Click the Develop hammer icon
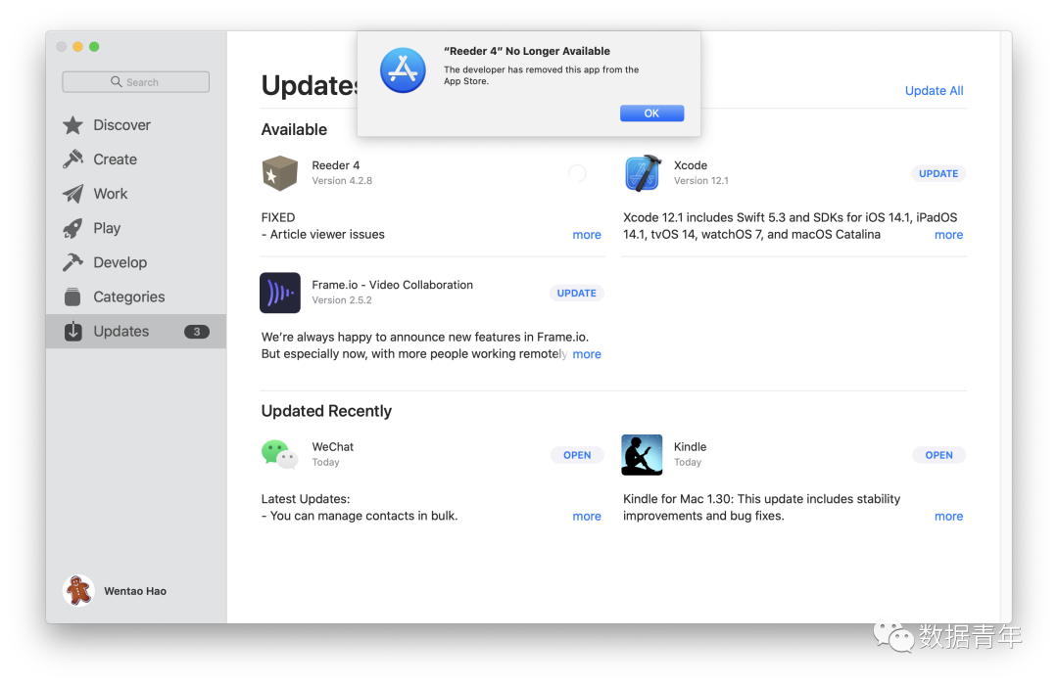 pyautogui.click(x=72, y=262)
